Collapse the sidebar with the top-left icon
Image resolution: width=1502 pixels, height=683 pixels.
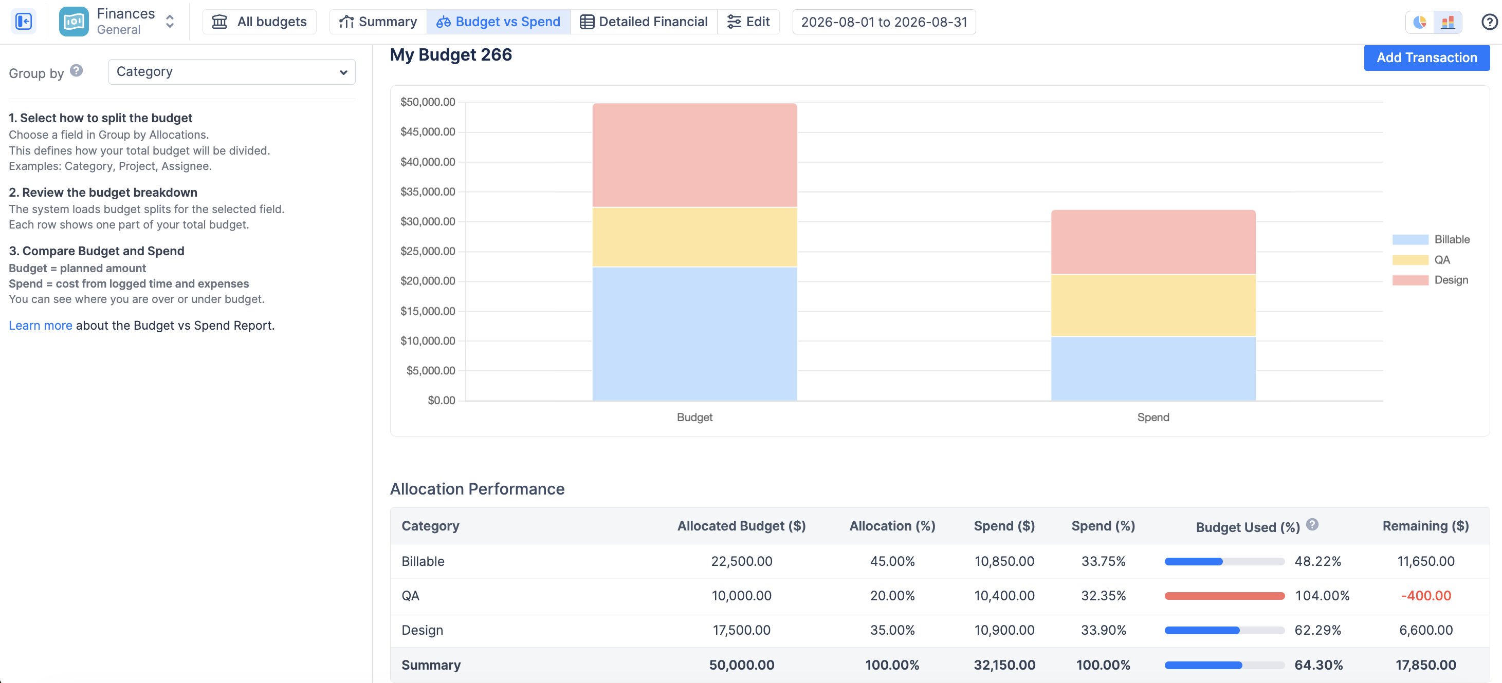(x=23, y=22)
